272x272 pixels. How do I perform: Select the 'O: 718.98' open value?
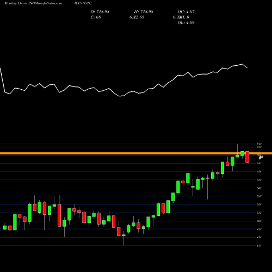pos(100,11)
